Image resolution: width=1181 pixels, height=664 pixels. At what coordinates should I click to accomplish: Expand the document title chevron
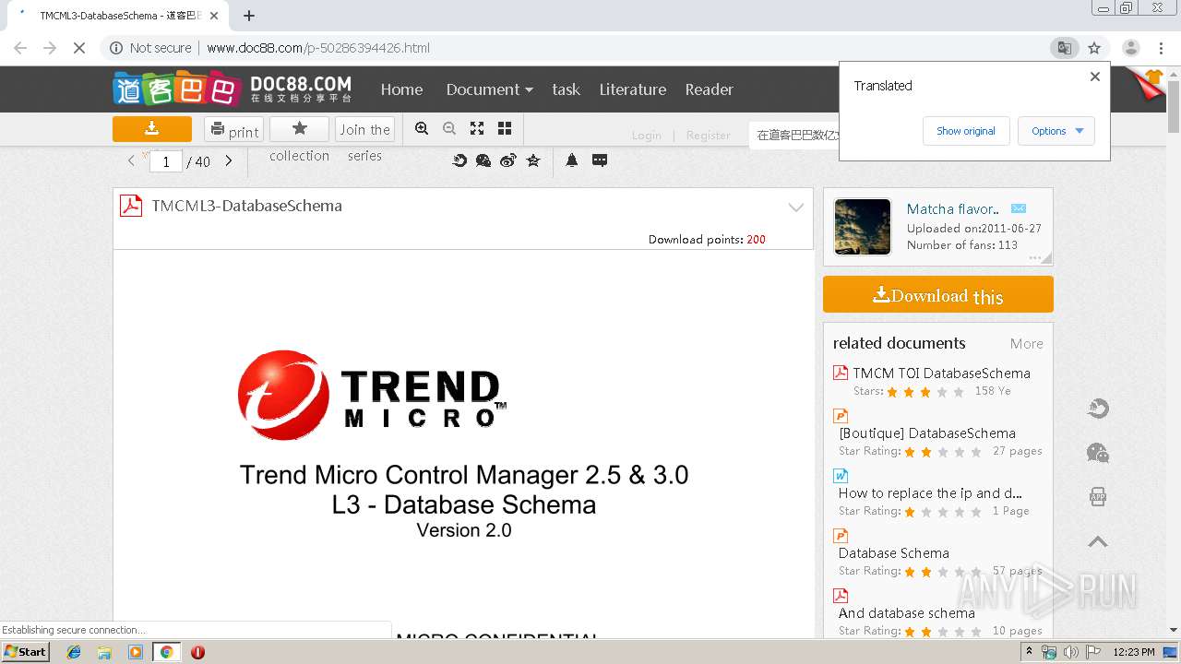point(796,207)
